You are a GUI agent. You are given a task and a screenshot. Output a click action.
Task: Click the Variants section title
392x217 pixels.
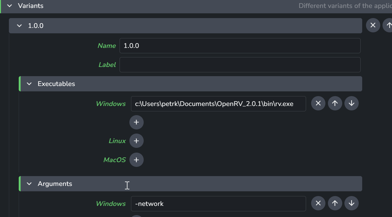pyautogui.click(x=31, y=6)
